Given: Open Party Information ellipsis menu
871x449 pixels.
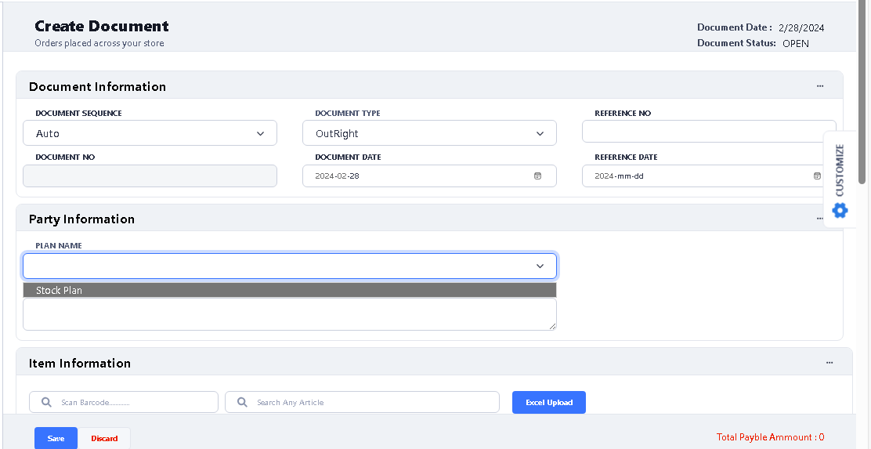Looking at the screenshot, I should pos(820,219).
